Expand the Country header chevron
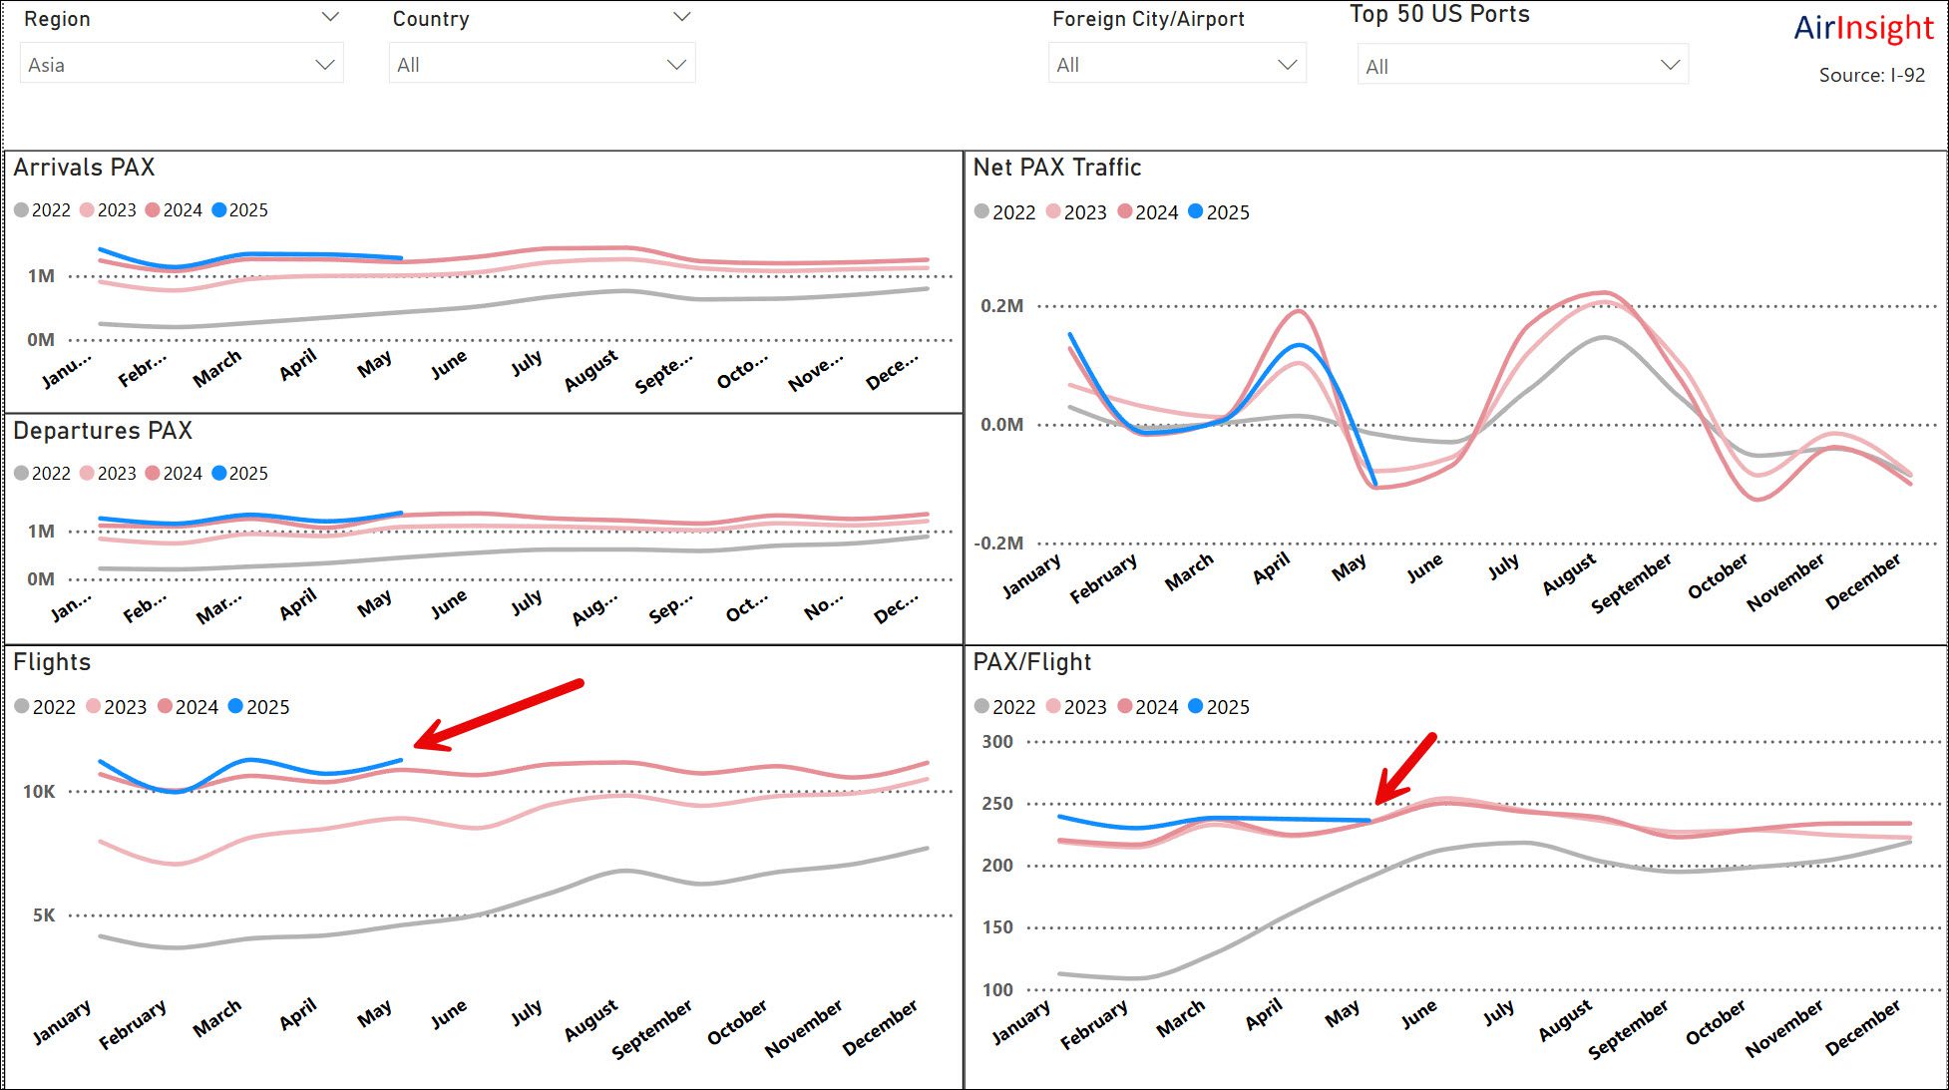 point(681,17)
